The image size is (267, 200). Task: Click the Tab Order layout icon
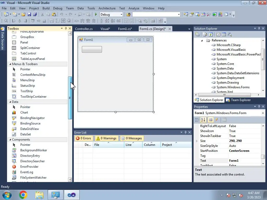click(160, 21)
